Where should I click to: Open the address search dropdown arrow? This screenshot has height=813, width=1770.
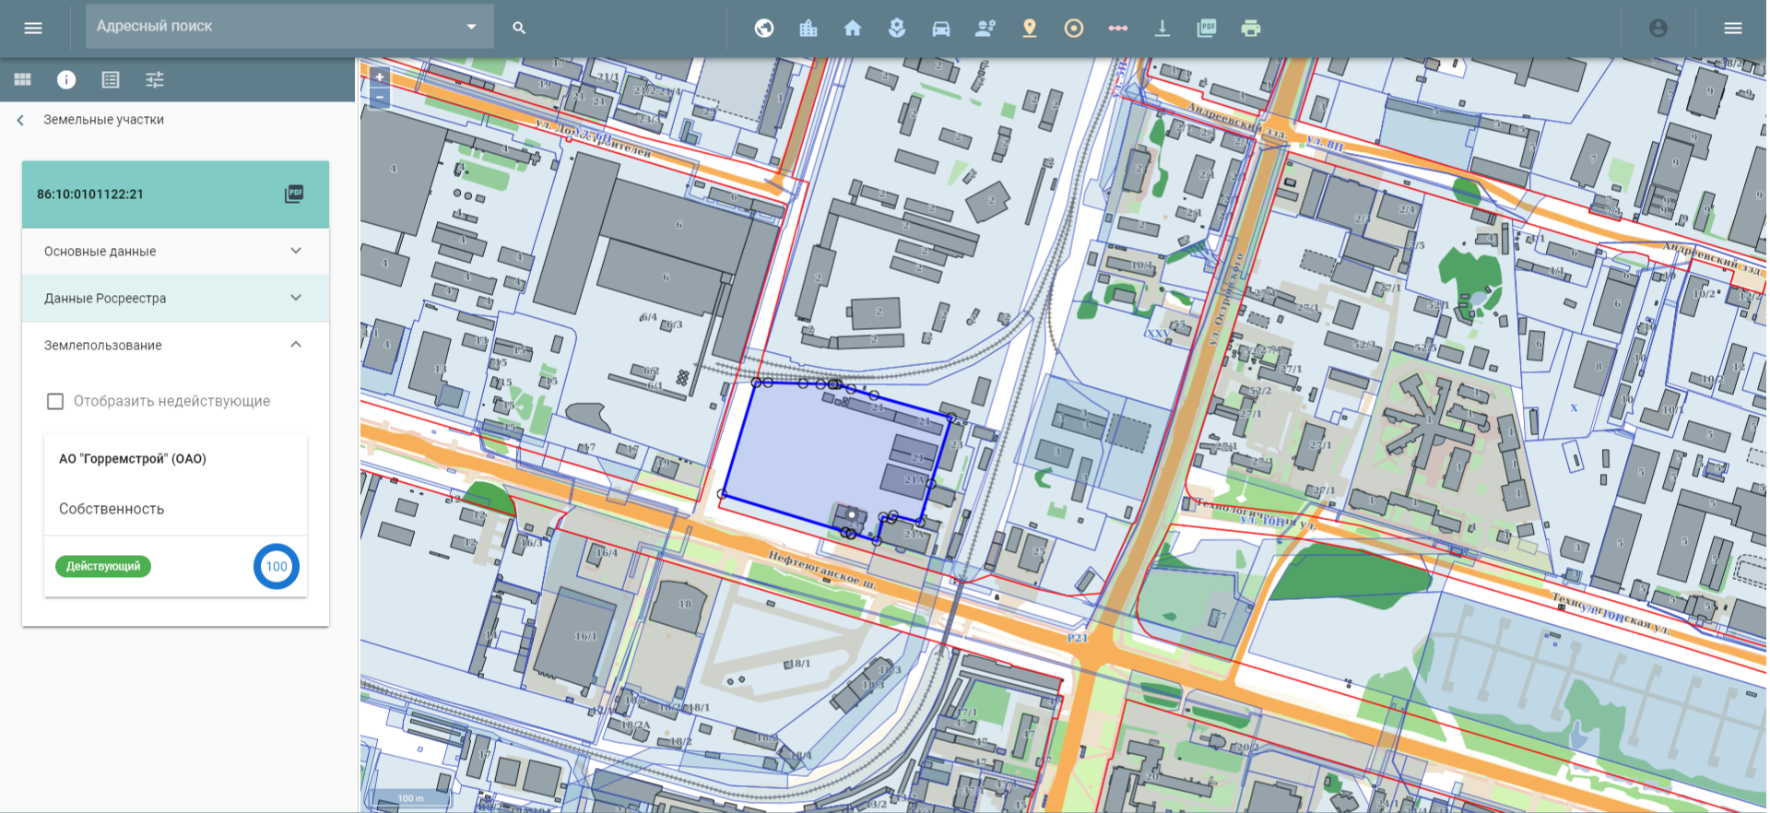471,27
